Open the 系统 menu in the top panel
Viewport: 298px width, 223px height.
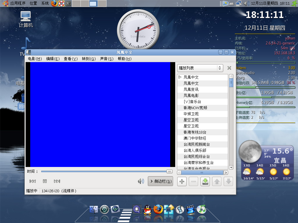click(x=45, y=3)
